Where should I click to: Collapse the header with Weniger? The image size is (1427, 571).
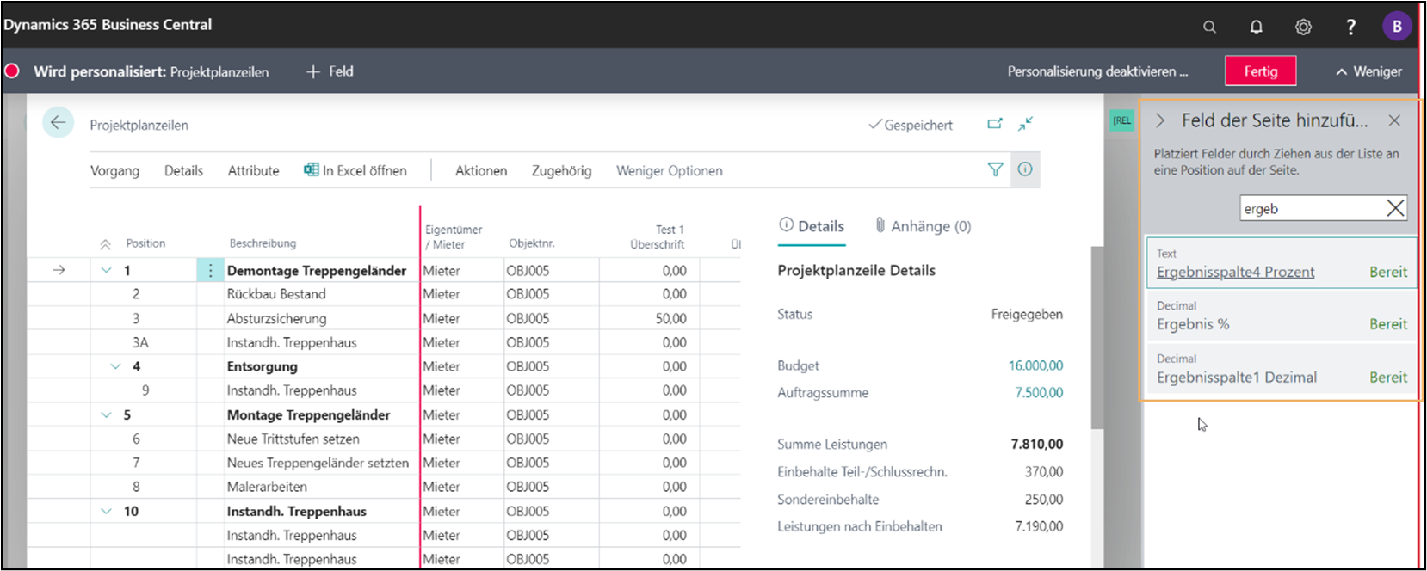1368,71
